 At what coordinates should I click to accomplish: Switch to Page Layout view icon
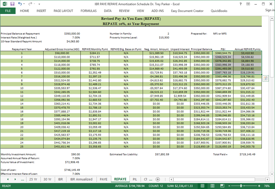click(x=212, y=186)
